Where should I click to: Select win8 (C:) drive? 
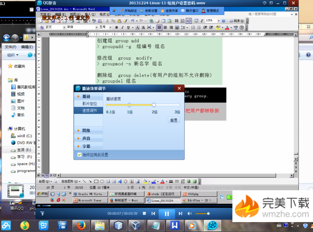point(22,136)
